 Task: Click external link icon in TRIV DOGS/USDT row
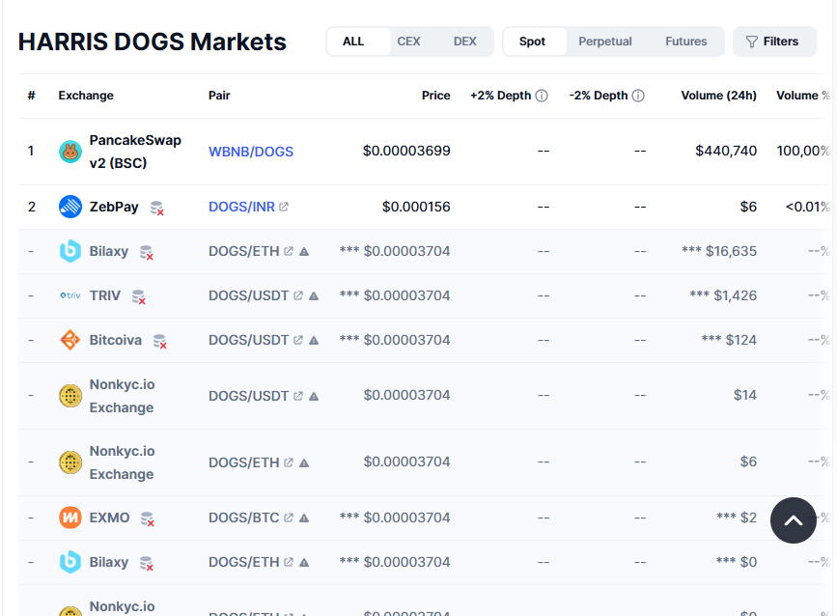pyautogui.click(x=298, y=295)
